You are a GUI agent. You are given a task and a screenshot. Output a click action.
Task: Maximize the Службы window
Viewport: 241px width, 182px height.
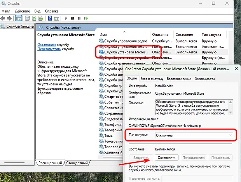coord(213,3)
